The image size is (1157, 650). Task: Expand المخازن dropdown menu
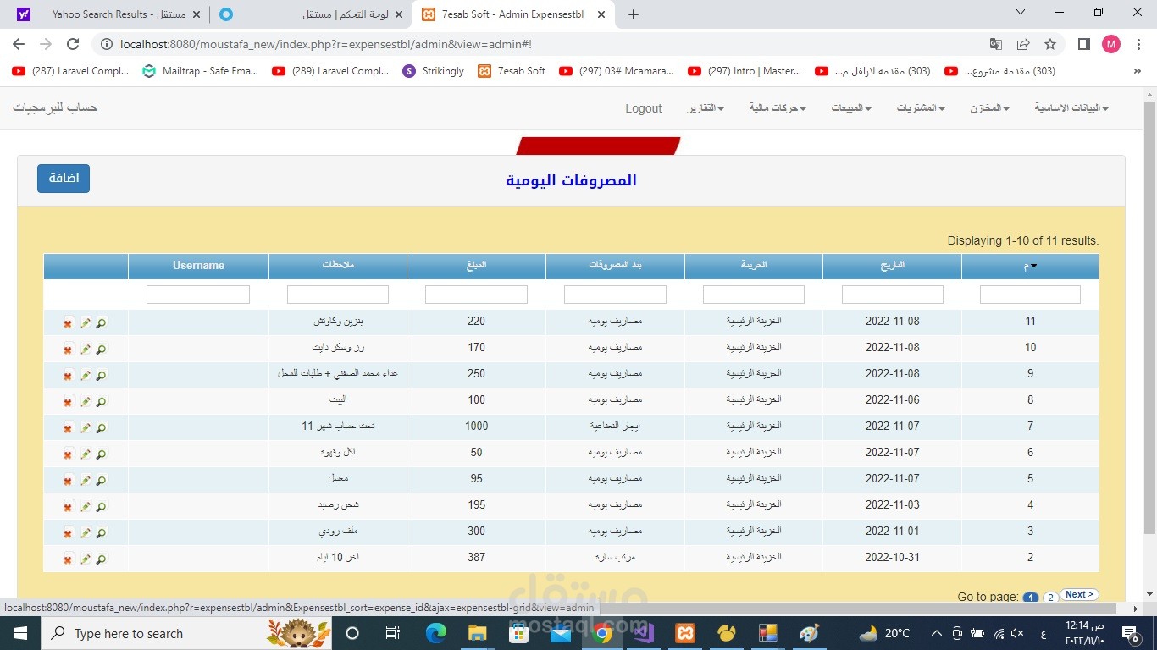(x=989, y=108)
